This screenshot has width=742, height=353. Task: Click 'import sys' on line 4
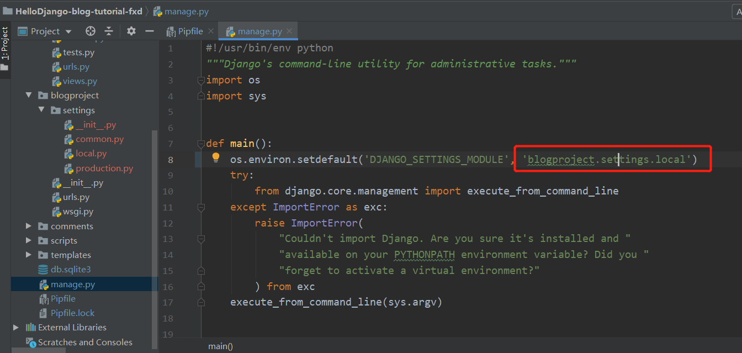click(x=236, y=96)
